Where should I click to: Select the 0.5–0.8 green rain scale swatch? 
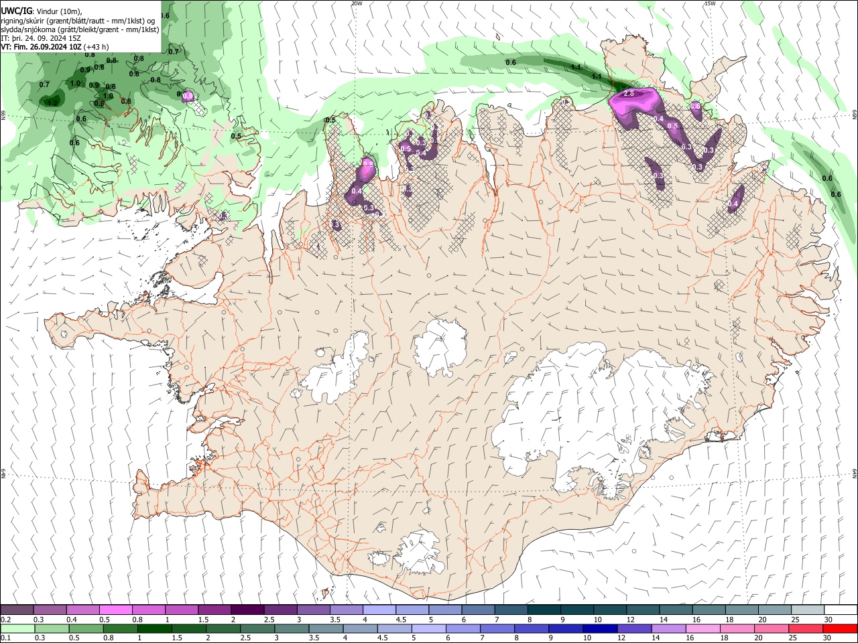[x=86, y=629]
